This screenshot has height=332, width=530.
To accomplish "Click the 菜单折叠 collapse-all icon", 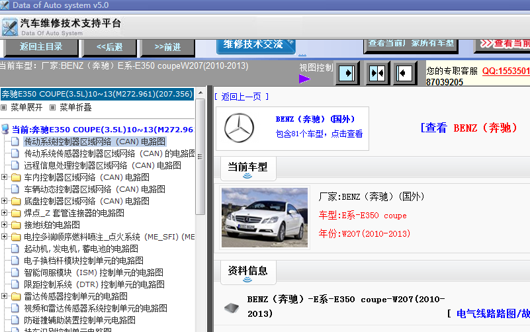I will point(52,108).
